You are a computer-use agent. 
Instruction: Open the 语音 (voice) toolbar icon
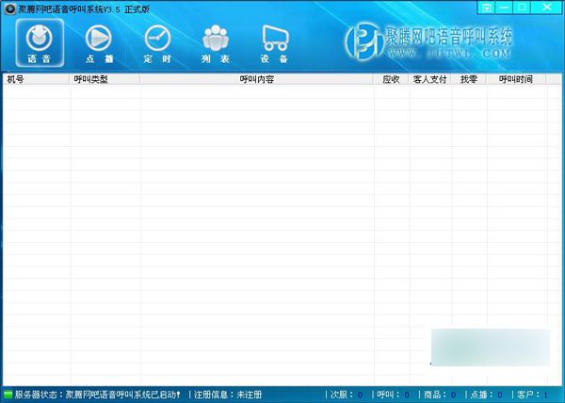[x=40, y=43]
